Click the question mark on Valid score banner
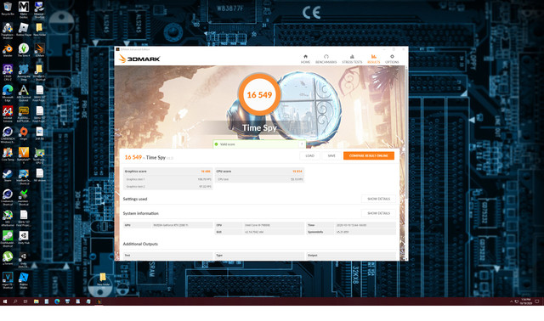Image resolution: width=544 pixels, height=321 pixels. pos(302,144)
